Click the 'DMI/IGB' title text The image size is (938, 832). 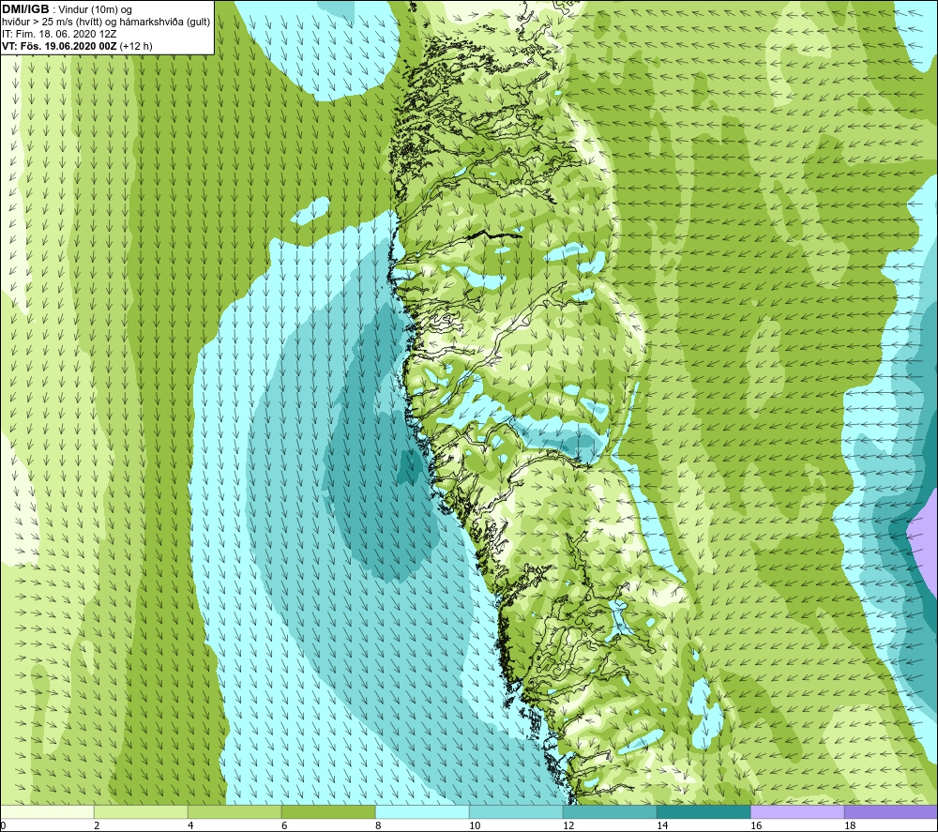(x=25, y=9)
